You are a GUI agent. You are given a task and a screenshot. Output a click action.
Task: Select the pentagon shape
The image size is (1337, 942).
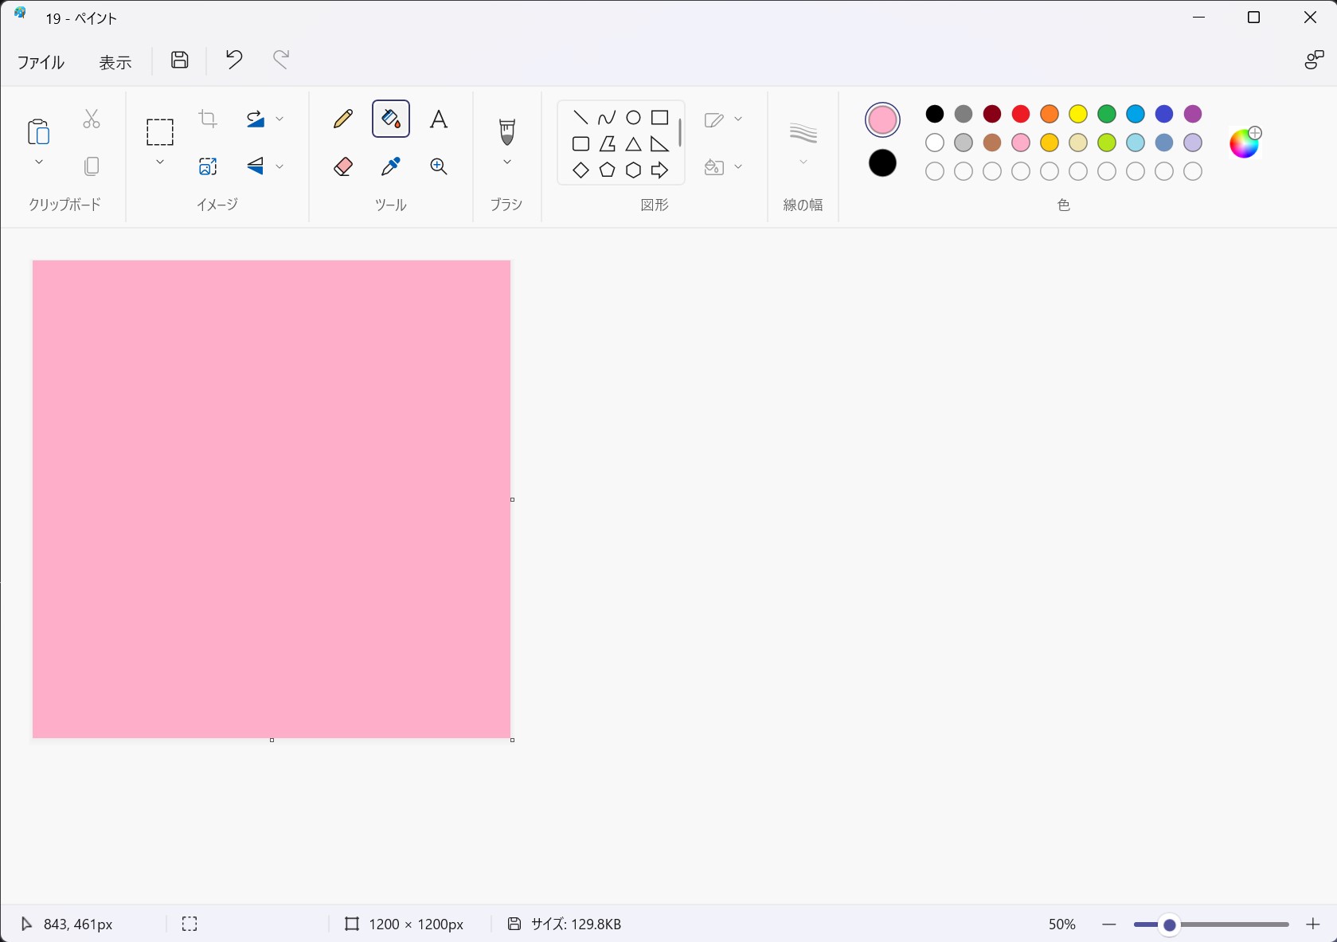[607, 170]
